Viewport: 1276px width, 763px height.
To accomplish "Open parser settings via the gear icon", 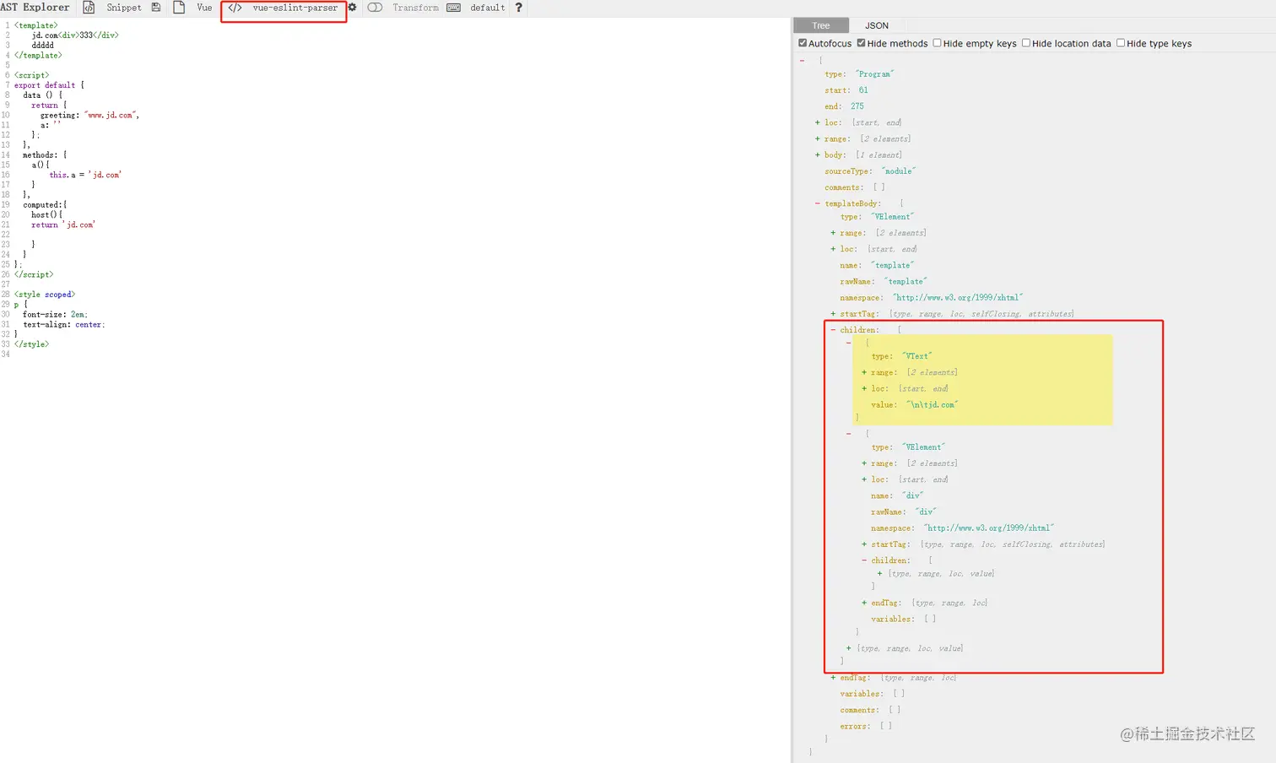I will pos(352,8).
